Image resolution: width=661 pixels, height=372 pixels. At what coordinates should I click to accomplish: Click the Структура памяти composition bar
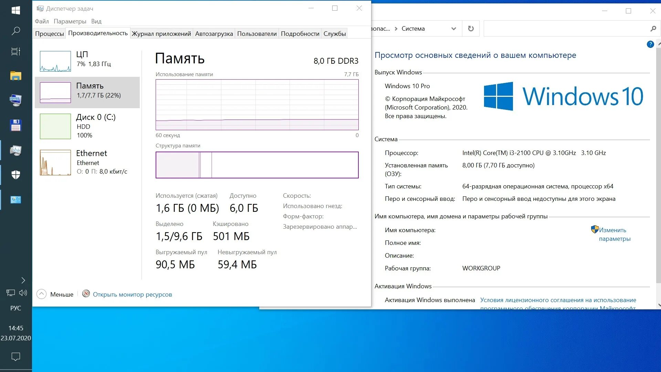pyautogui.click(x=257, y=165)
